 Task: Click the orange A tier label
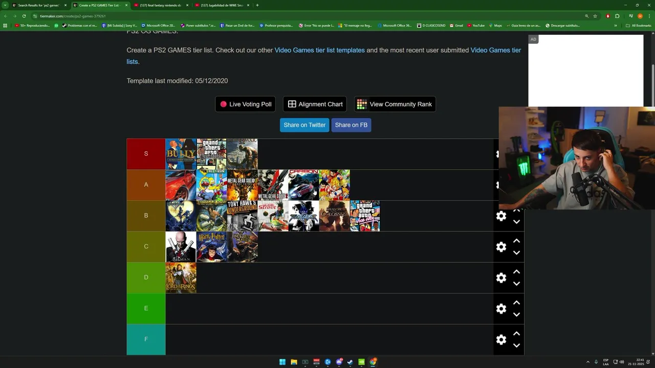point(146,185)
